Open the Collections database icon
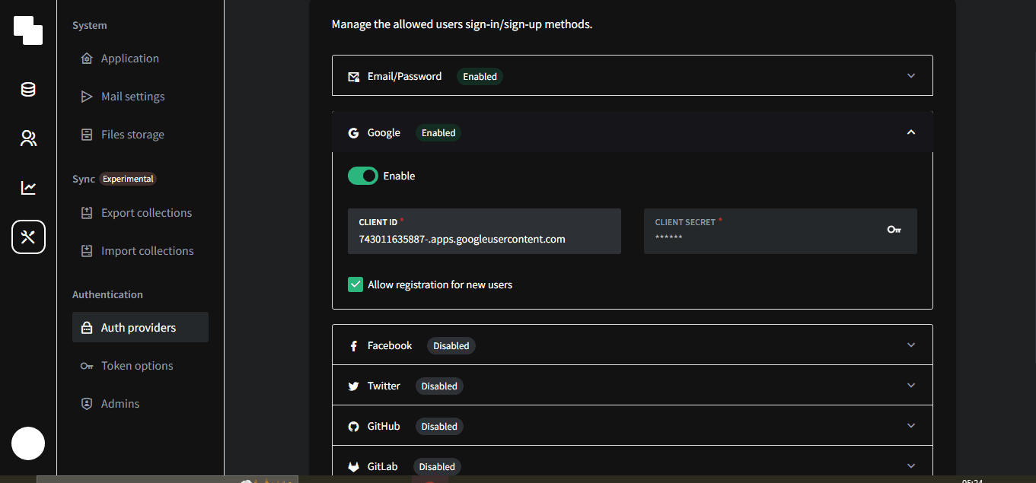The image size is (1036, 483). (28, 90)
